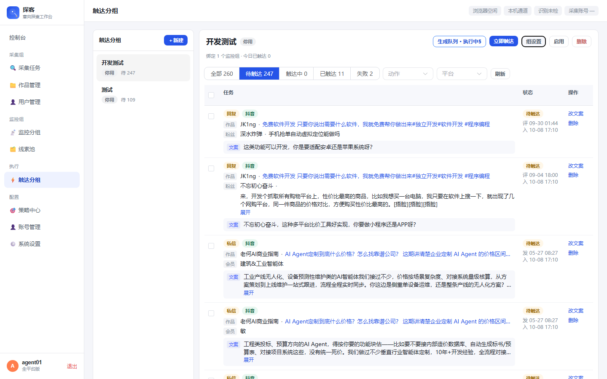Viewport: 607px width, 379px height.
Task: Click 识别未检 status badge
Action: coord(548,11)
